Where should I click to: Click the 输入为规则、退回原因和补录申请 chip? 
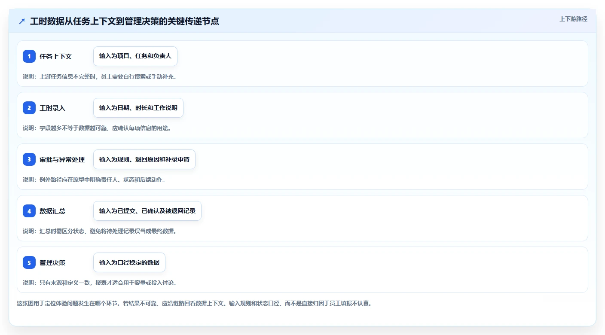(x=144, y=159)
